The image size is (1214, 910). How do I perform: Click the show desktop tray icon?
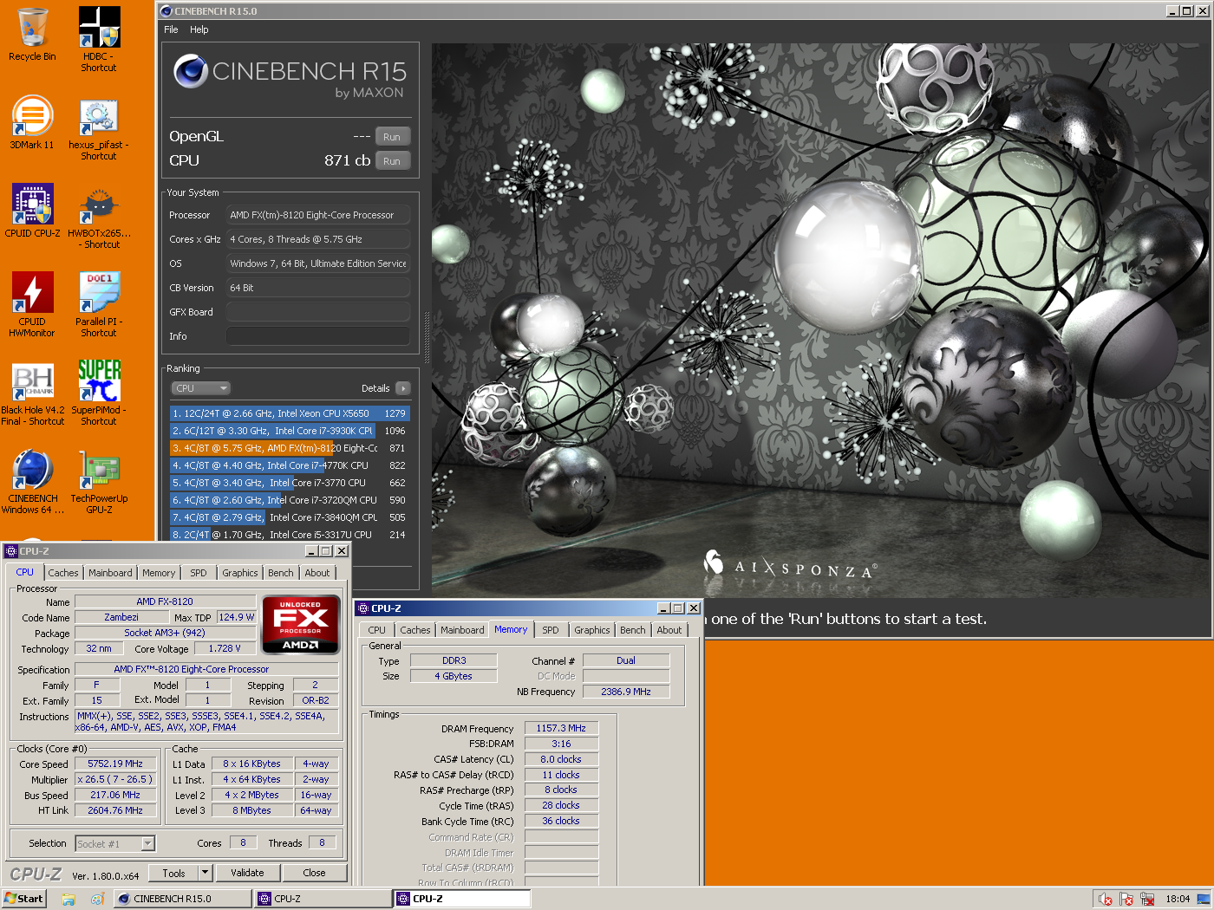coord(1204,900)
